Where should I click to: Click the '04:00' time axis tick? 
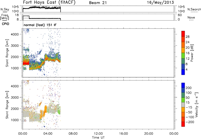[x=48, y=134]
